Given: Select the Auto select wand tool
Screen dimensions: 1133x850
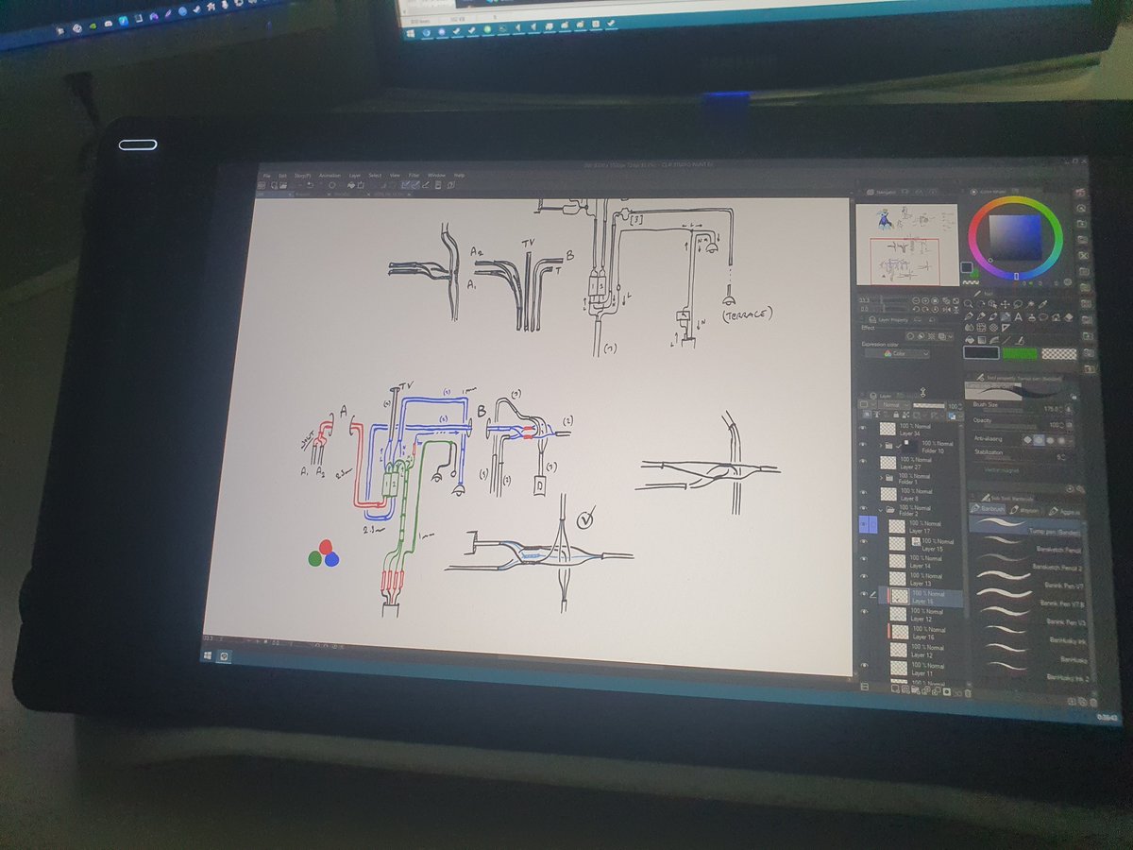Looking at the screenshot, I should 1030,304.
